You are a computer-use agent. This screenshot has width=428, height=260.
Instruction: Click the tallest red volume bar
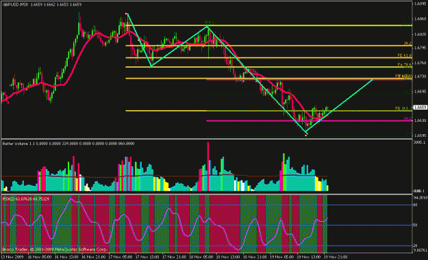[208, 166]
